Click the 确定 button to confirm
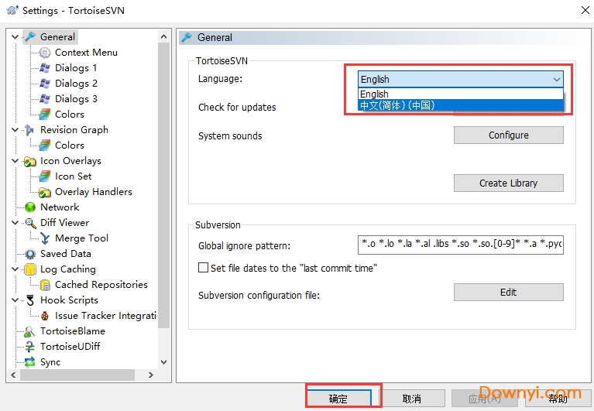594x411 pixels. pyautogui.click(x=338, y=399)
